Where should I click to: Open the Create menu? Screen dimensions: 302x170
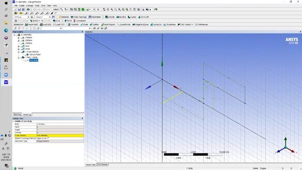click(x=22, y=6)
